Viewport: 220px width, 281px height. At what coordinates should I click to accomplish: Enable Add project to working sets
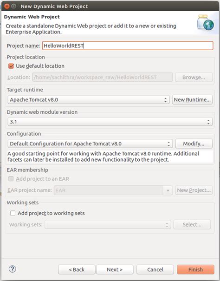pyautogui.click(x=13, y=213)
